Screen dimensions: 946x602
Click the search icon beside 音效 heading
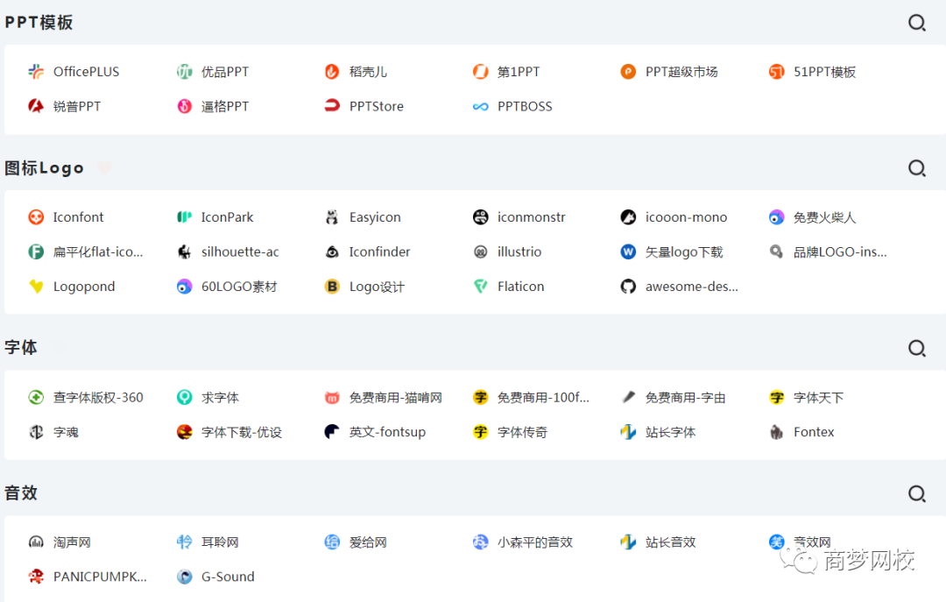pyautogui.click(x=917, y=494)
